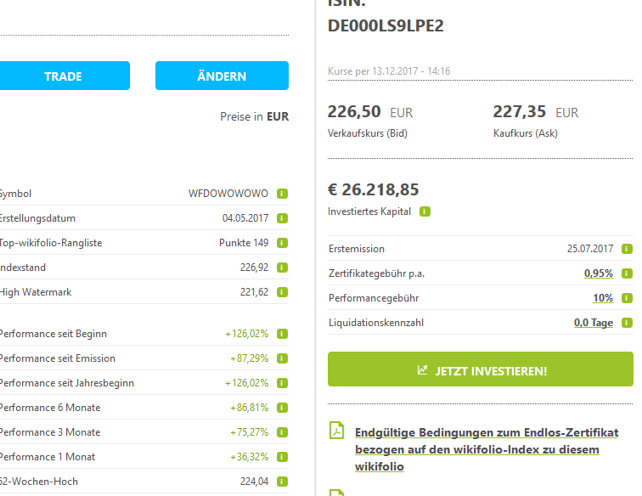Show info for Zertifikategebühr p.a.
The image size is (642, 496).
(x=627, y=273)
